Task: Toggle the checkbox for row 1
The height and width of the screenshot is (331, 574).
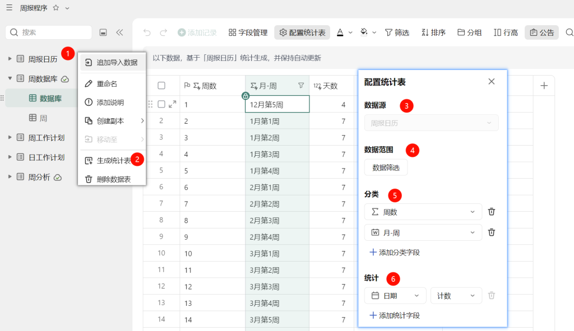Action: click(161, 104)
